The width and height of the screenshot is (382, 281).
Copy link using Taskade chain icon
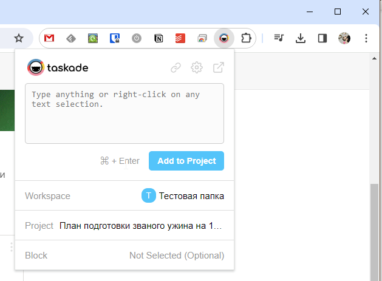tap(176, 68)
